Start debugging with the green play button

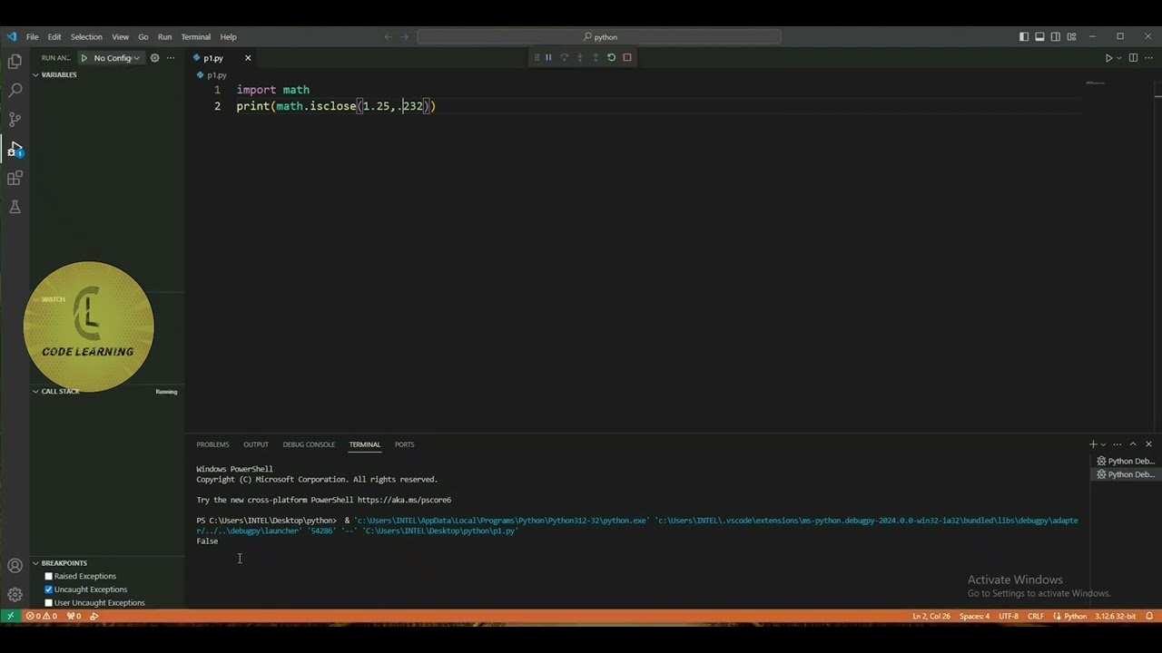pos(84,58)
